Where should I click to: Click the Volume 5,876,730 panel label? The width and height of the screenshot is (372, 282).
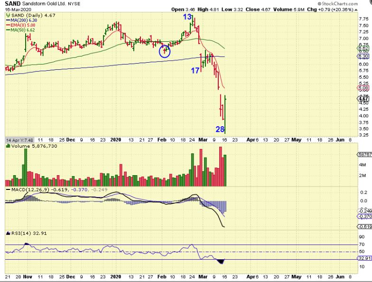pyautogui.click(x=34, y=146)
